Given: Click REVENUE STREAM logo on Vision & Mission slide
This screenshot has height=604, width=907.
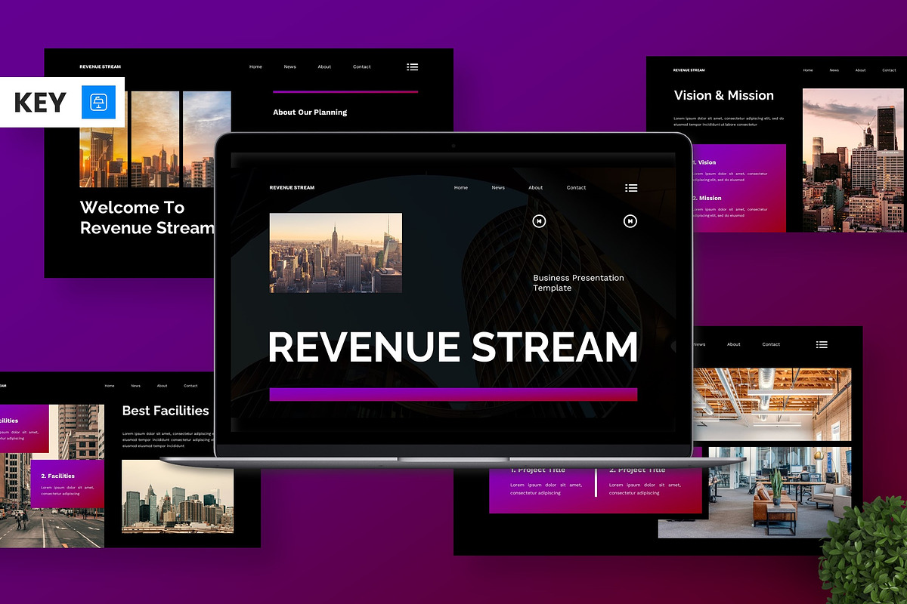Looking at the screenshot, I should [689, 70].
